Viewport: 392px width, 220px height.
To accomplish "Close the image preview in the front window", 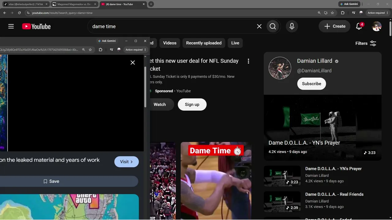I will click(133, 62).
